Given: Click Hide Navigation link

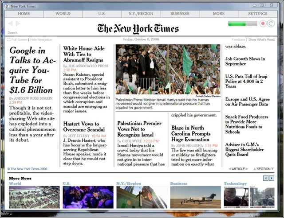Looking at the screenshot, I should 41,39.
